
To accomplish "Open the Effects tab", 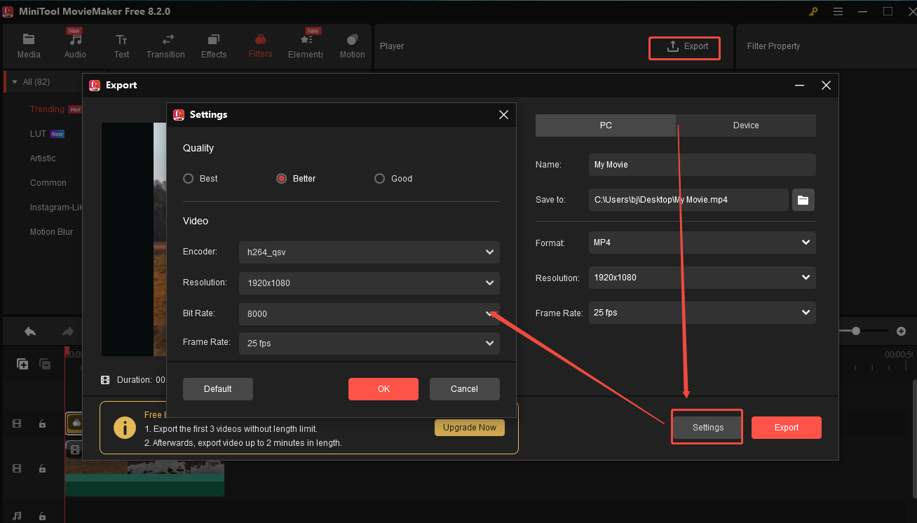I will point(214,46).
